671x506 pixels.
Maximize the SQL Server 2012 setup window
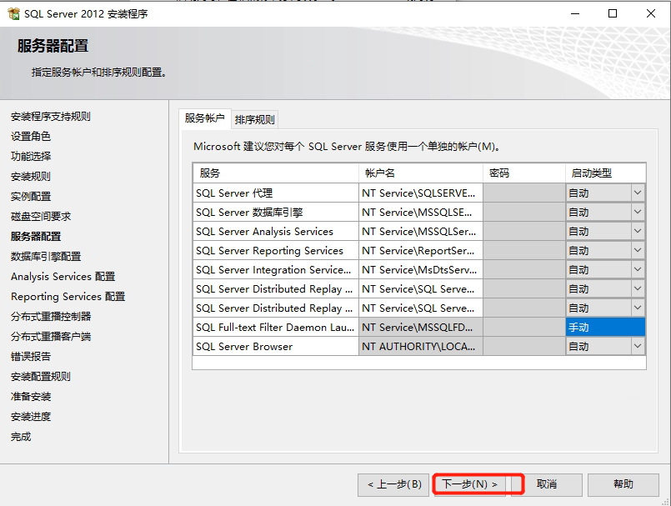(x=613, y=13)
